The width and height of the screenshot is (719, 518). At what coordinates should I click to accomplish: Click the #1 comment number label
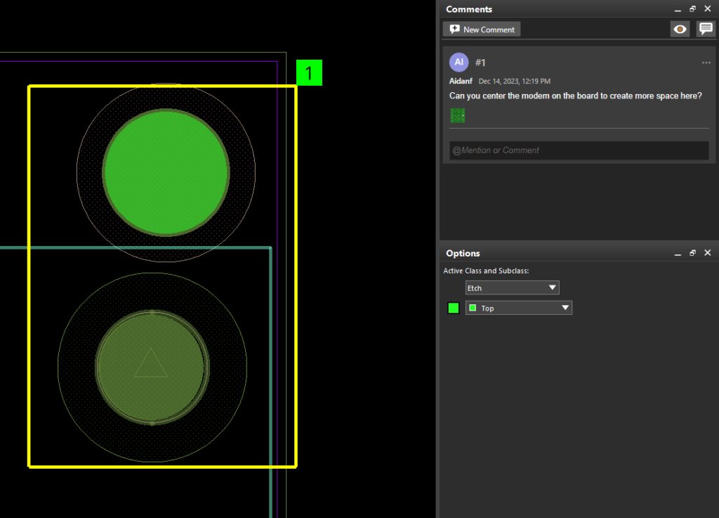(x=480, y=63)
